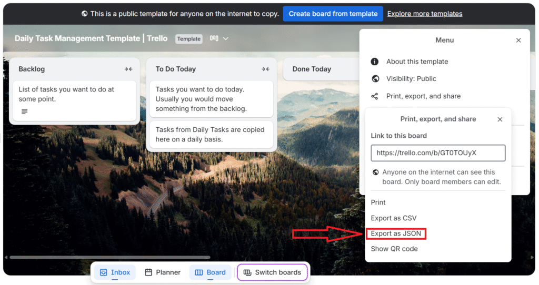The width and height of the screenshot is (539, 285).
Task: Click the Switch boards button
Action: [272, 272]
